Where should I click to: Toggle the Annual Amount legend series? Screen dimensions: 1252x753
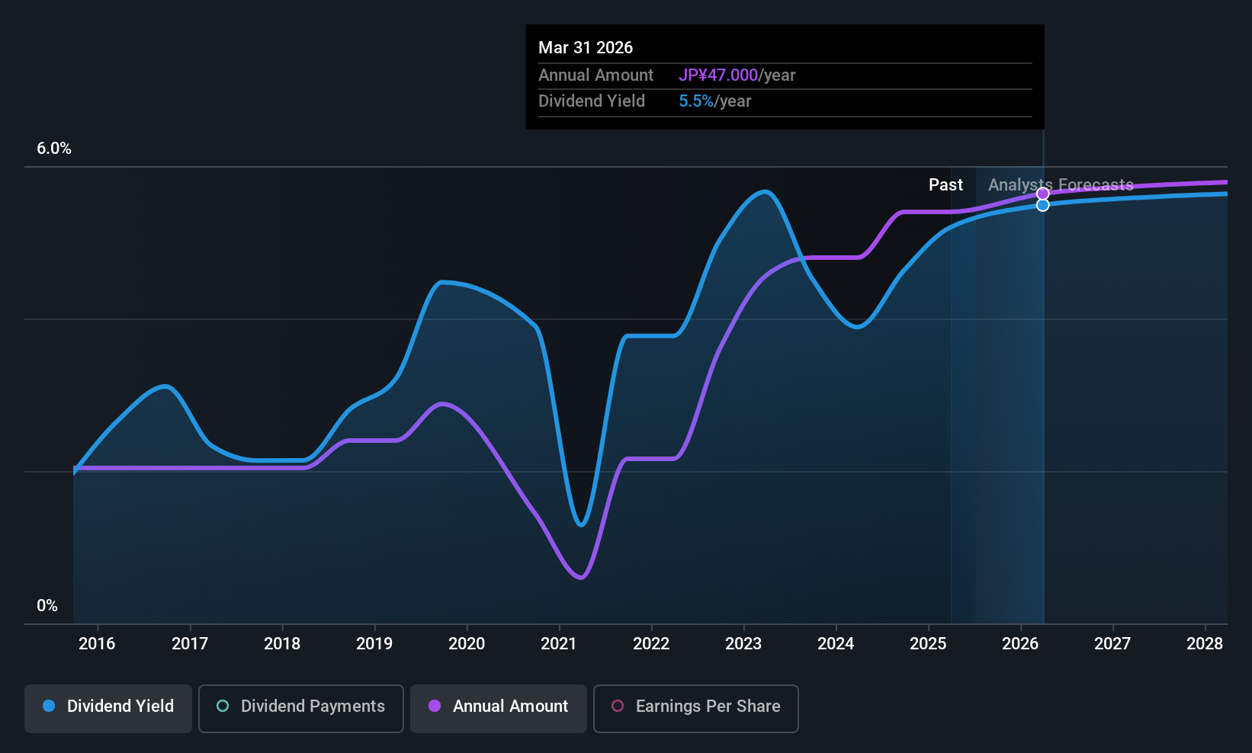pos(498,708)
